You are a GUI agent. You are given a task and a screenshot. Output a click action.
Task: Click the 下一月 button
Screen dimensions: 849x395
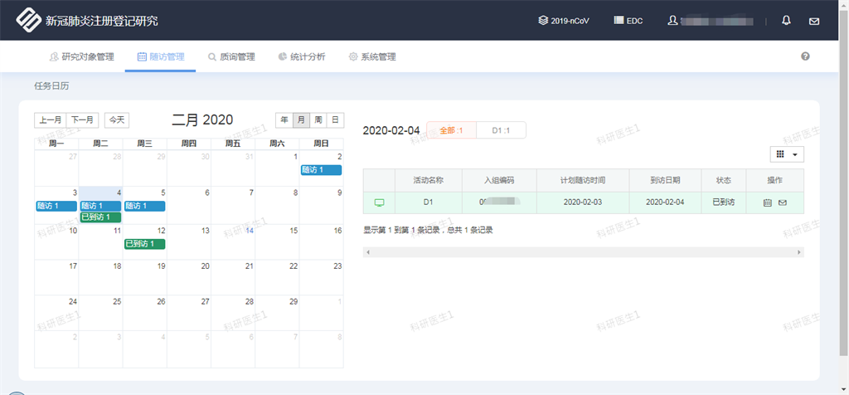click(x=82, y=120)
